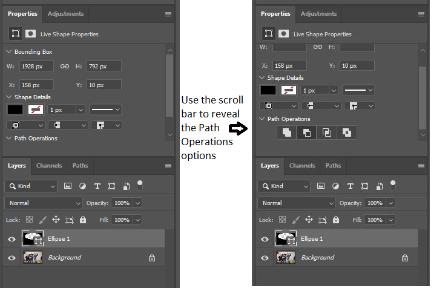Collapse the Bounding Box section
Image resolution: width=448 pixels, height=291 pixels.
9,51
